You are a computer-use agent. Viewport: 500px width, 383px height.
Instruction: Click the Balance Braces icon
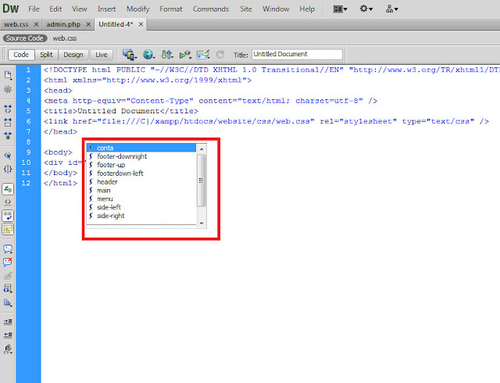point(8,169)
